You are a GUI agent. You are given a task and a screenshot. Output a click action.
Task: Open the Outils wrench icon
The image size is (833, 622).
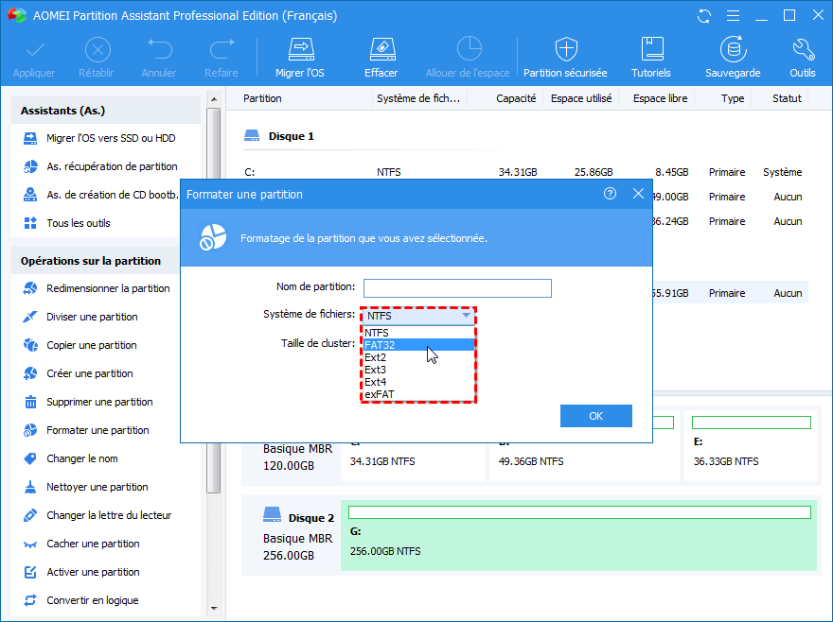coord(803,58)
